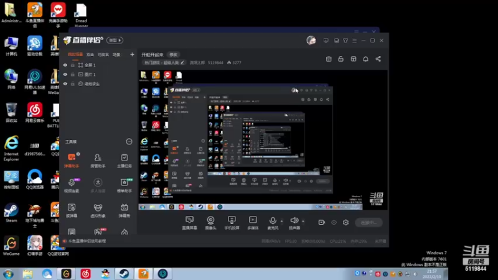Open the hamburger menu in title bar

point(354,40)
